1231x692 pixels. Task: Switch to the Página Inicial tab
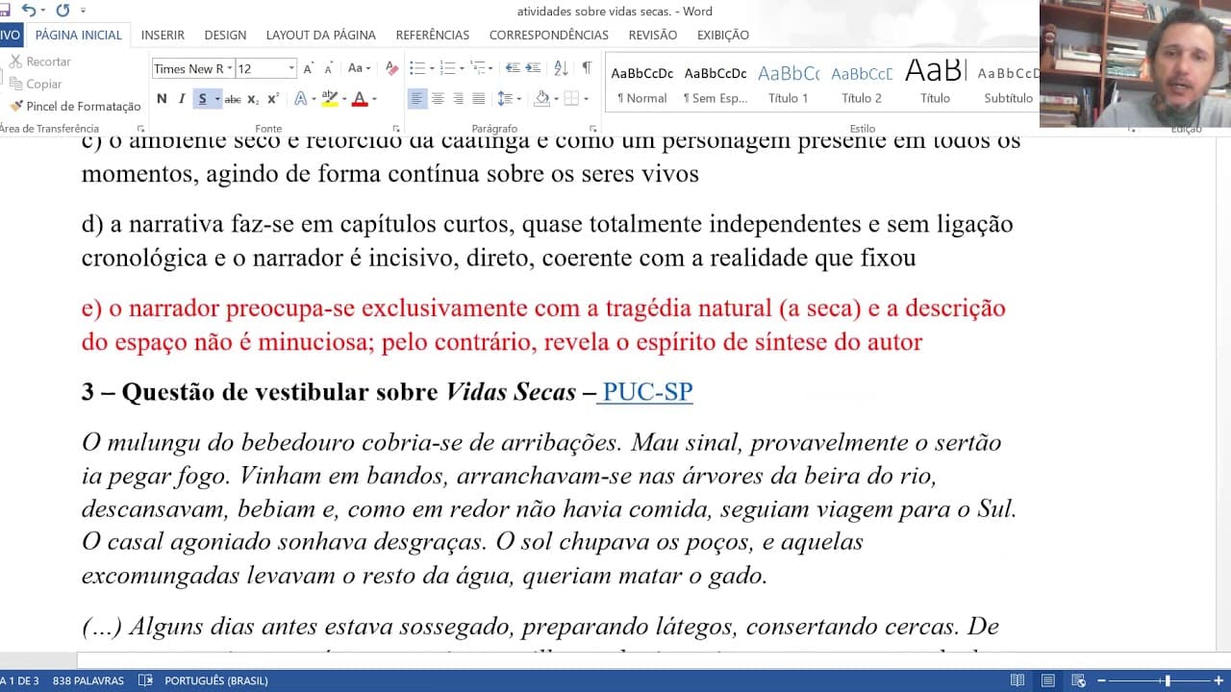(79, 35)
